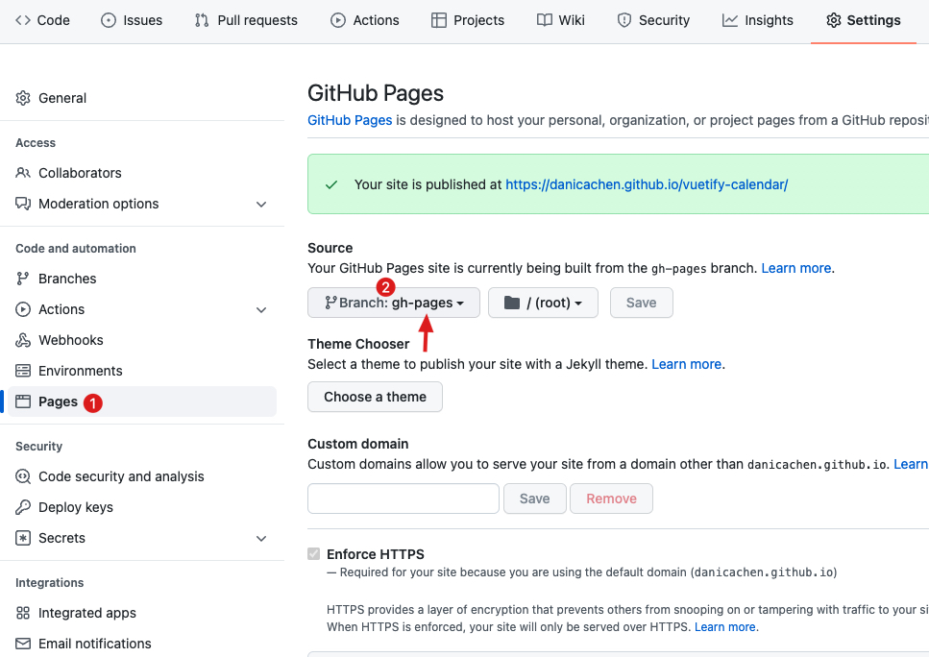Expand the Secrets sidebar chevron
Screen dimensions: 929x657
[261, 538]
